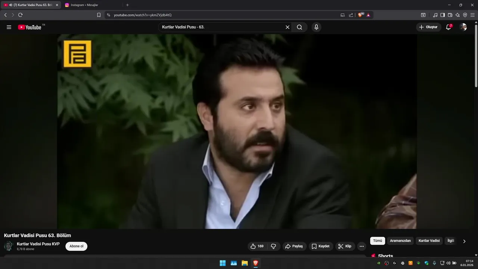Image resolution: width=478 pixels, height=269 pixels.
Task: Click the page vertical scrollbar
Action: point(476,56)
